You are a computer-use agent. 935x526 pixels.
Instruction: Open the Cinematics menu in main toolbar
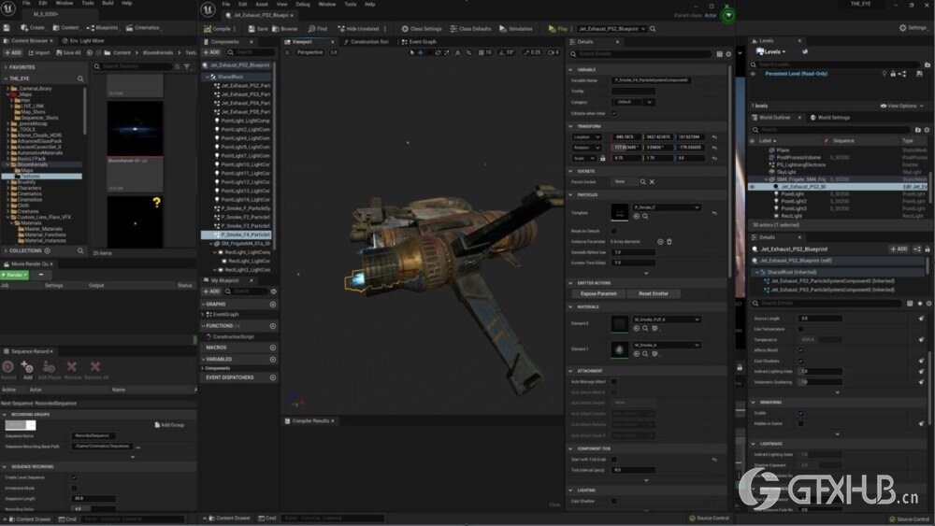pos(142,27)
